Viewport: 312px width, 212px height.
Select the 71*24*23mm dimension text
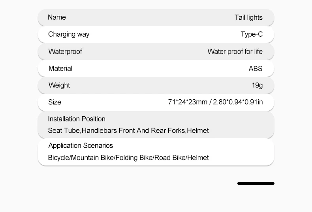tap(188, 102)
